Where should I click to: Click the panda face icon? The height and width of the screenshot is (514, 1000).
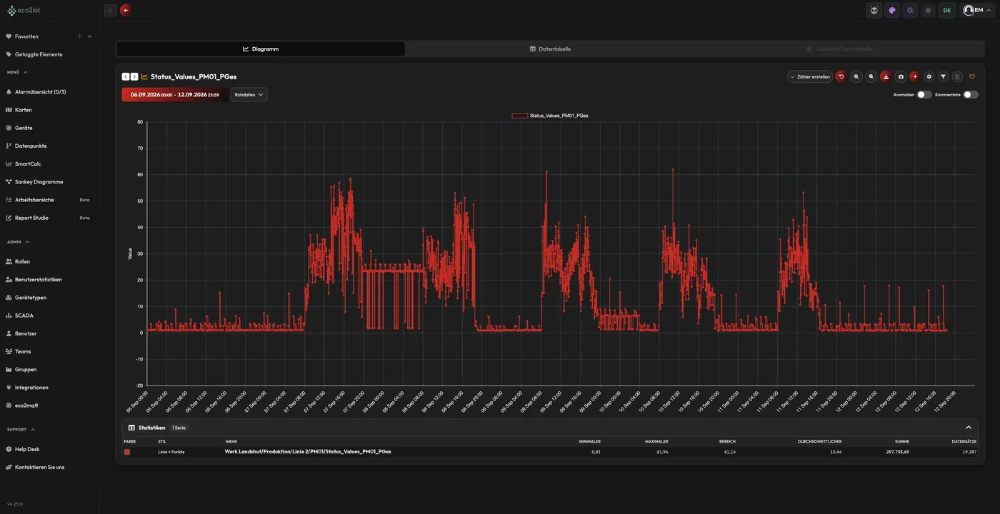tap(874, 10)
